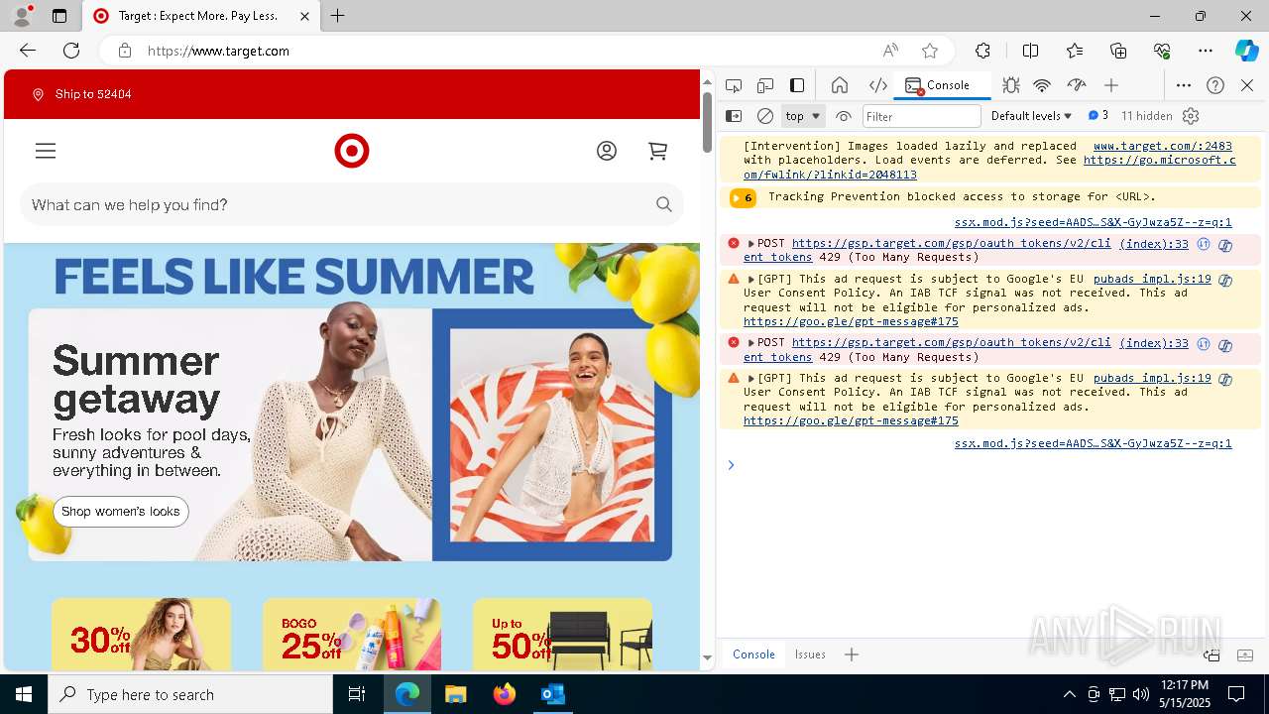This screenshot has height=714, width=1269.
Task: Expand the first POST 429 error entry
Action: tap(751, 244)
